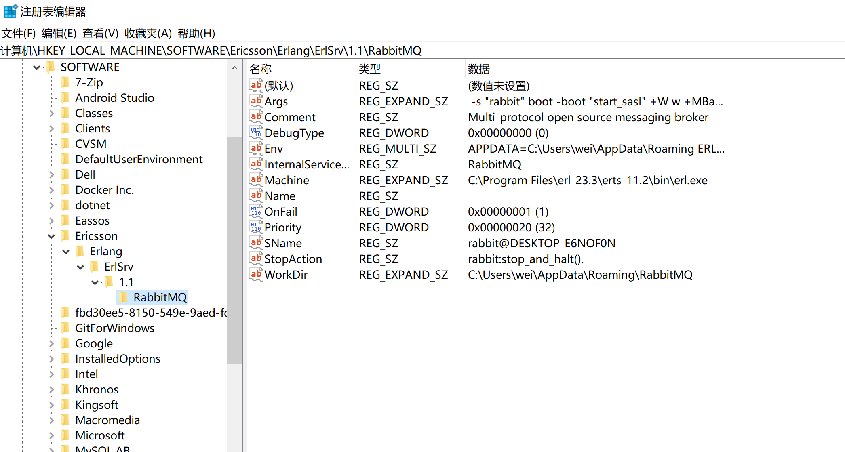Viewport: 845px width, 452px height.
Task: Click the Args string value icon
Action: point(256,101)
